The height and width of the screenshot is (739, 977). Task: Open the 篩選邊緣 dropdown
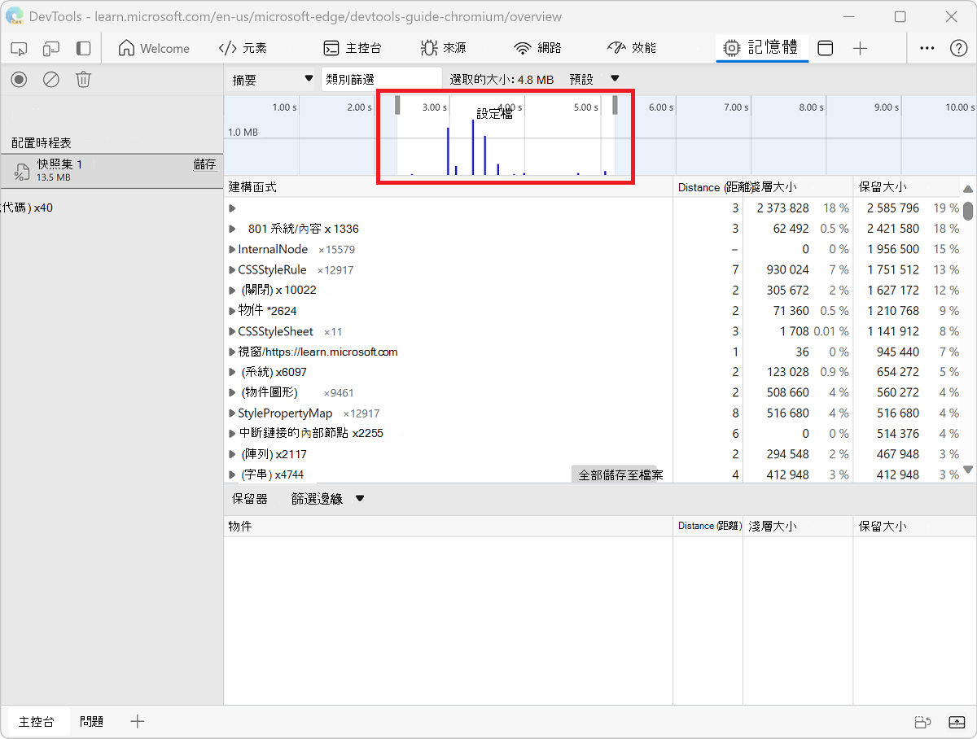[327, 499]
